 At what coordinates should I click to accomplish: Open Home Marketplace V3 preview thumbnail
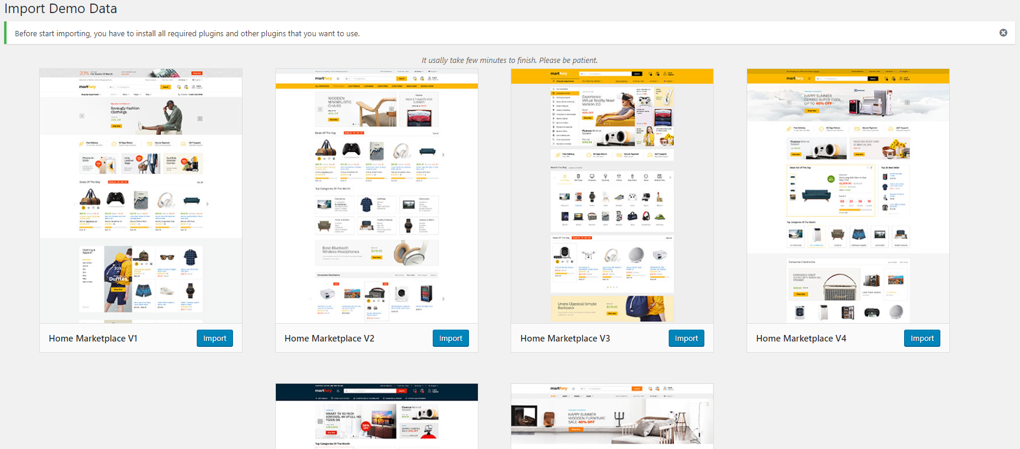(x=612, y=196)
